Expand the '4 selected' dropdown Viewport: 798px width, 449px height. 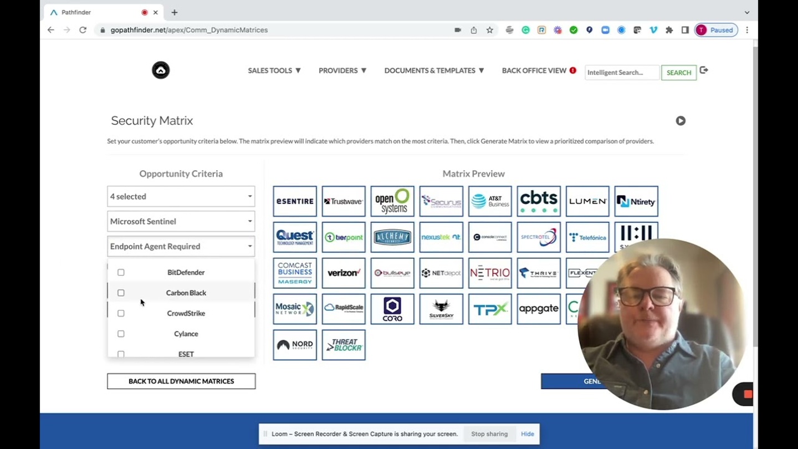181,196
